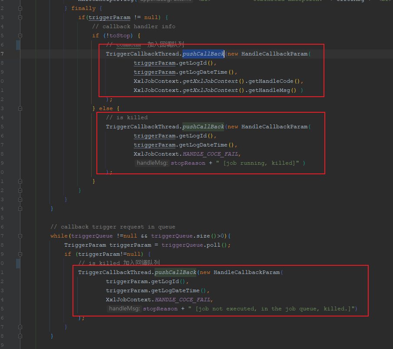Click the 'getHandleMsg()' method call

[272, 90]
